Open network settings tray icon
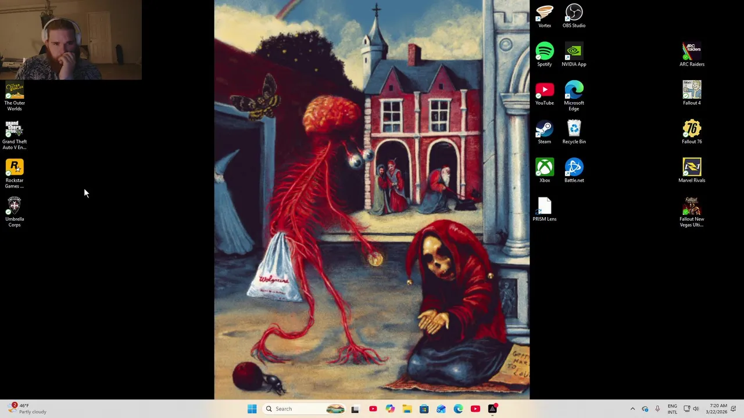The height and width of the screenshot is (418, 744). (686, 409)
